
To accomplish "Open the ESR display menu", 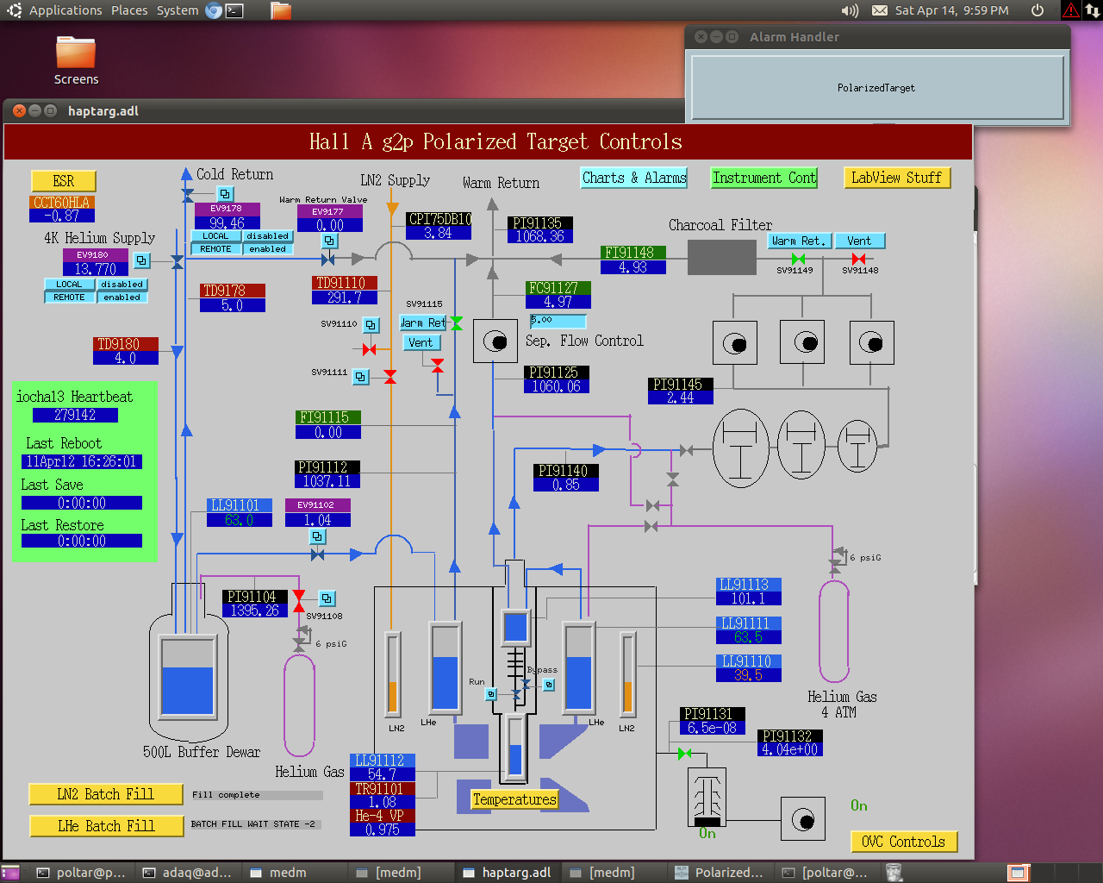I will point(64,181).
